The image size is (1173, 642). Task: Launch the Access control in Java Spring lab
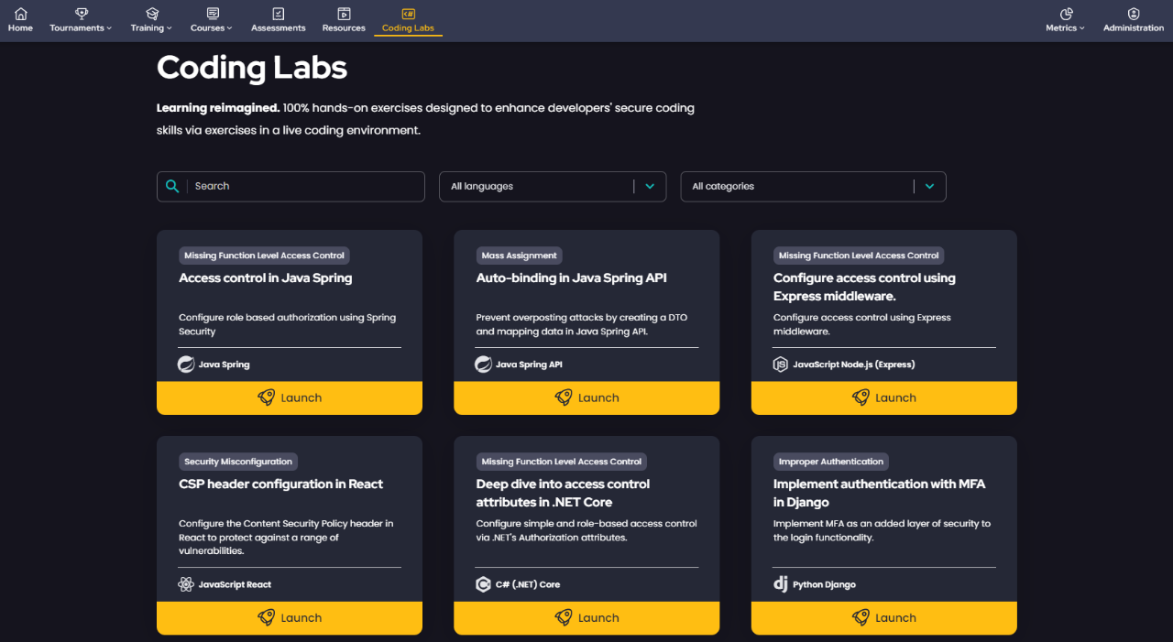(290, 398)
